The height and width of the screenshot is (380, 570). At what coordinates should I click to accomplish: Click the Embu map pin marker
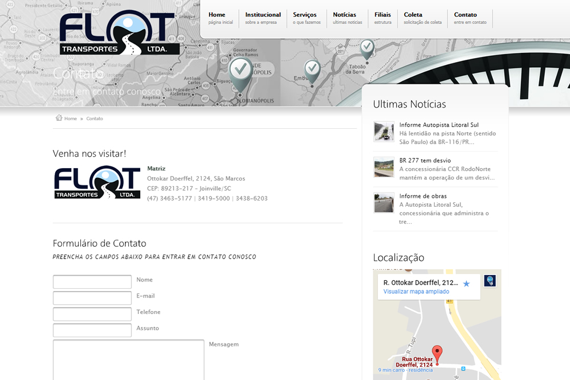[312, 71]
